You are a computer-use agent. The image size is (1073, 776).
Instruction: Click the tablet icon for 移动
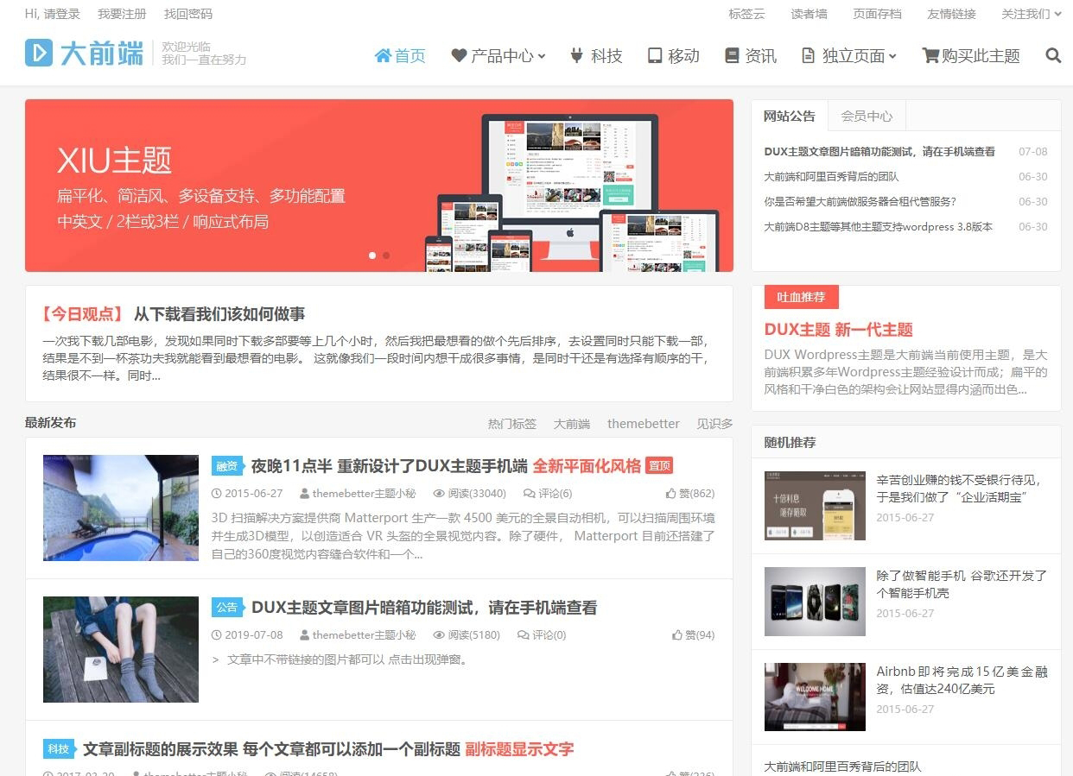[x=655, y=56]
